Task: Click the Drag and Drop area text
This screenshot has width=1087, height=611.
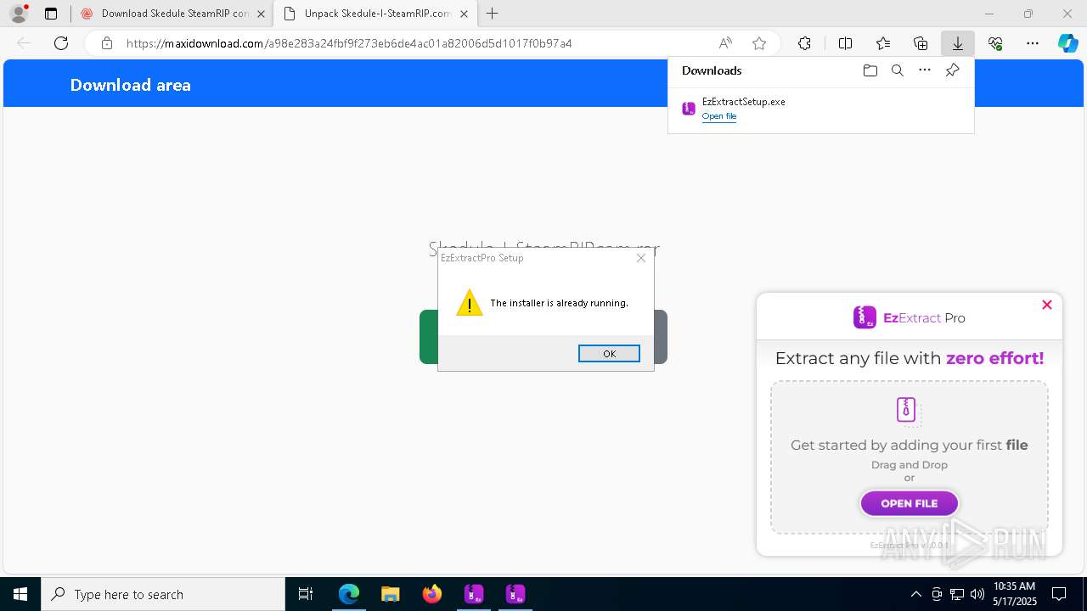Action: pos(909,465)
